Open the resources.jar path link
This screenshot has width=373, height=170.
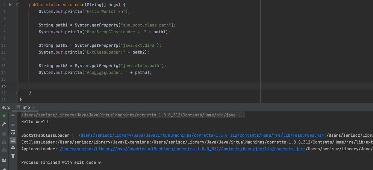point(202,136)
